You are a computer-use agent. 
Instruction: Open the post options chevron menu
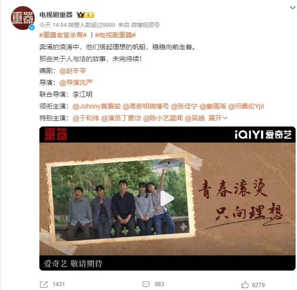pyautogui.click(x=292, y=8)
